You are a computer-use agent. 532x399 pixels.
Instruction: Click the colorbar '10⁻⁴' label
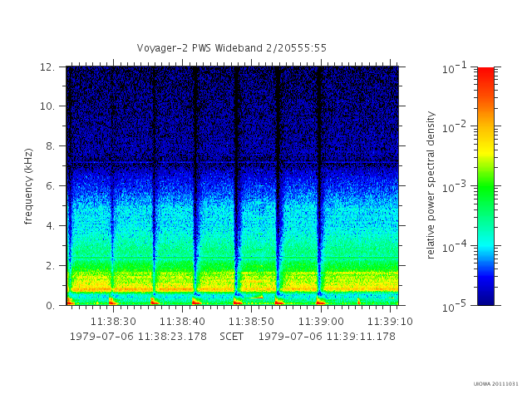pyautogui.click(x=455, y=247)
